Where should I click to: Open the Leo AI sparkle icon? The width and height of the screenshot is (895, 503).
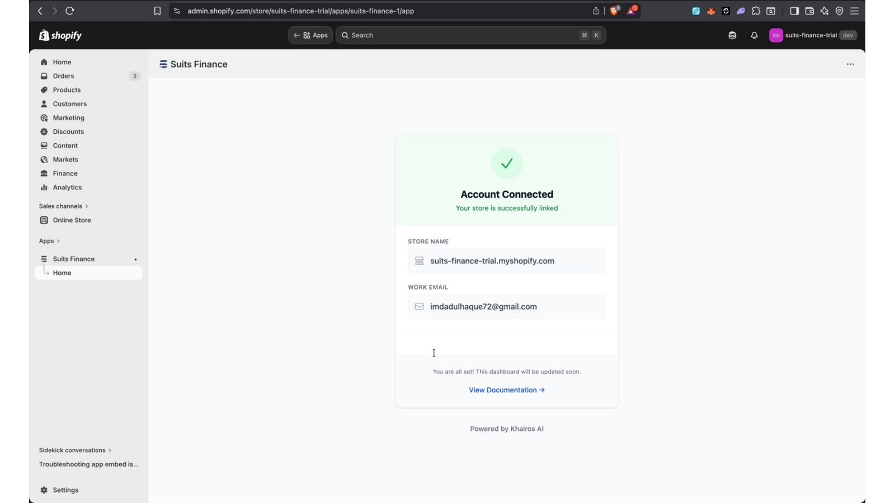[x=825, y=11]
